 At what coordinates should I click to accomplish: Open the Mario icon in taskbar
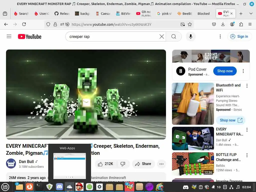(79, 187)
